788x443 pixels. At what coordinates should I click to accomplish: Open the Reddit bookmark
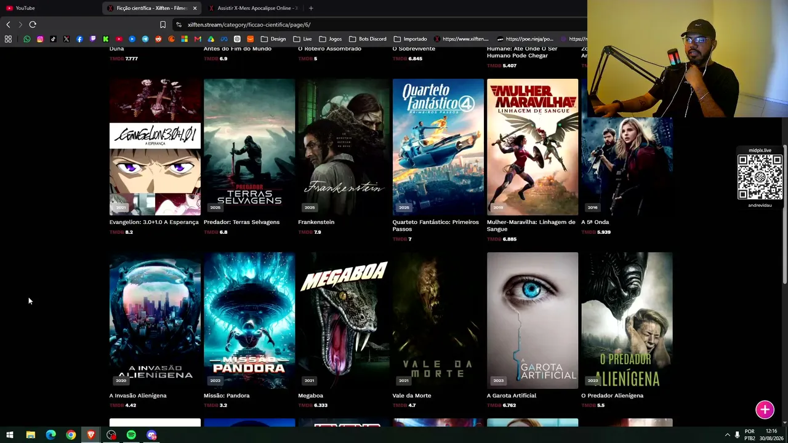click(158, 39)
